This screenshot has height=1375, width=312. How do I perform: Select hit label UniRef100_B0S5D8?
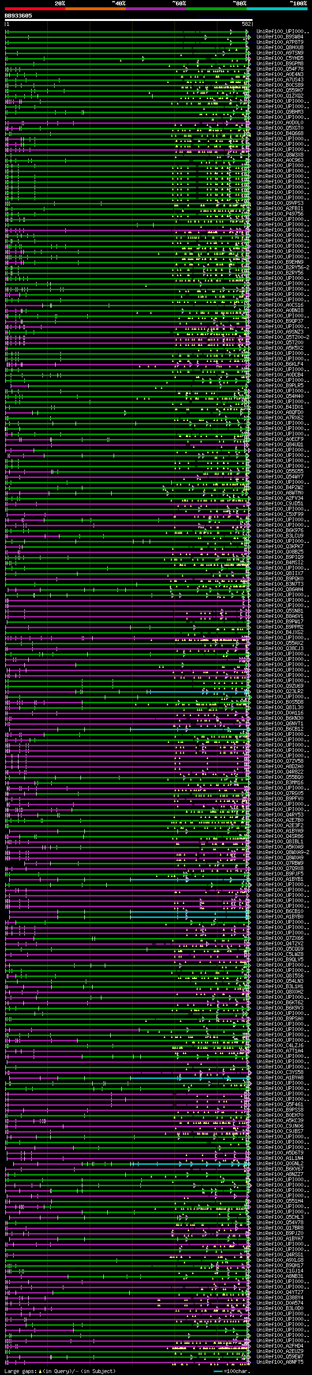tap(280, 702)
